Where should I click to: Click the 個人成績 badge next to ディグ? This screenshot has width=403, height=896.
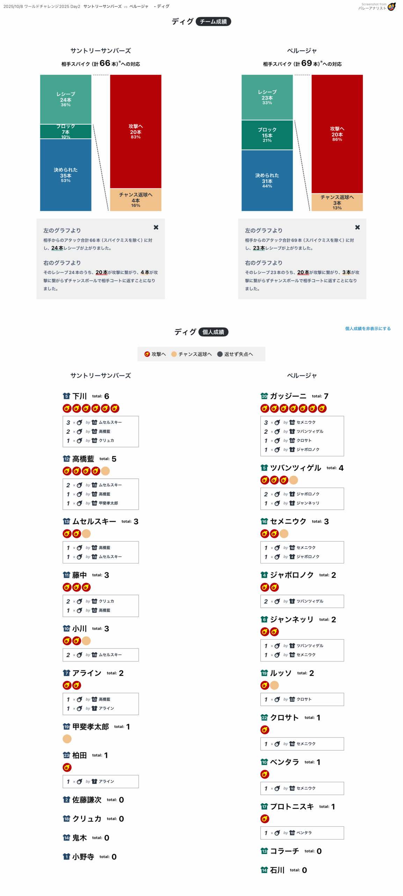213,332
